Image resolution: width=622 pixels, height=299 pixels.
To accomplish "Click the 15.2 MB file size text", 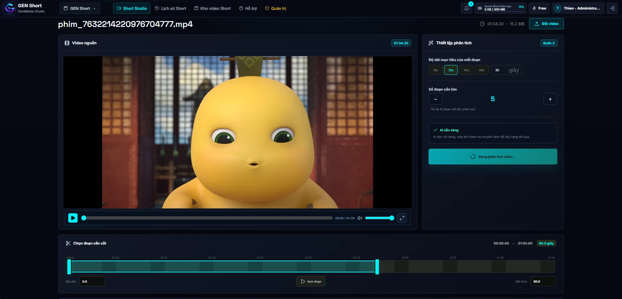I will coord(517,24).
